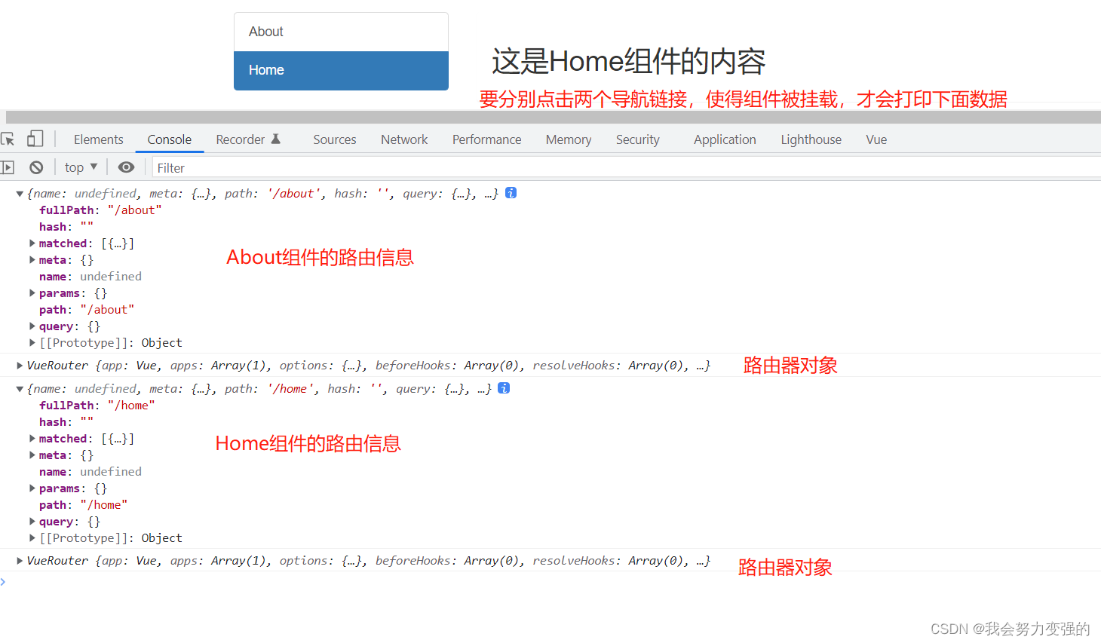Click the info icon beside the /home route object
Viewport: 1101px width, 643px height.
503,388
